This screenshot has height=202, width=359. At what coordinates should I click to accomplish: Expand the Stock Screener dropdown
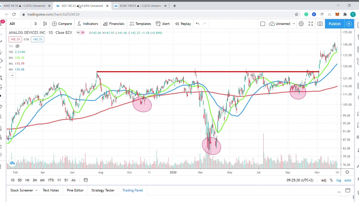(36, 190)
